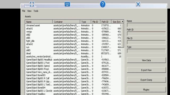This screenshot has width=170, height=95.
Task: Click Path ID value "1718731..."
Action: 106,25
